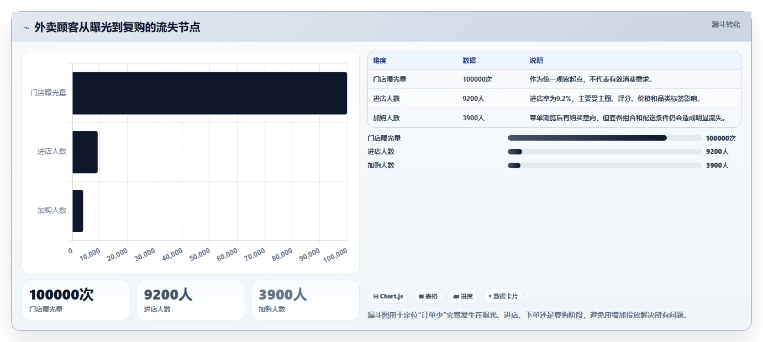Click the 加购人数 bar in the chart
The width and height of the screenshot is (763, 342).
[78, 211]
